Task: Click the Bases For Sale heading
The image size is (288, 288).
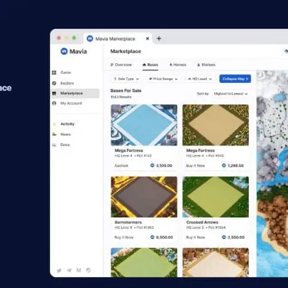Action: point(126,90)
